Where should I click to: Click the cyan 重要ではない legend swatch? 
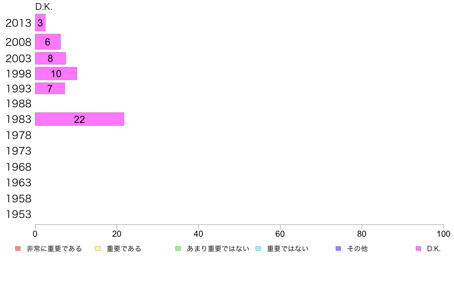point(258,248)
